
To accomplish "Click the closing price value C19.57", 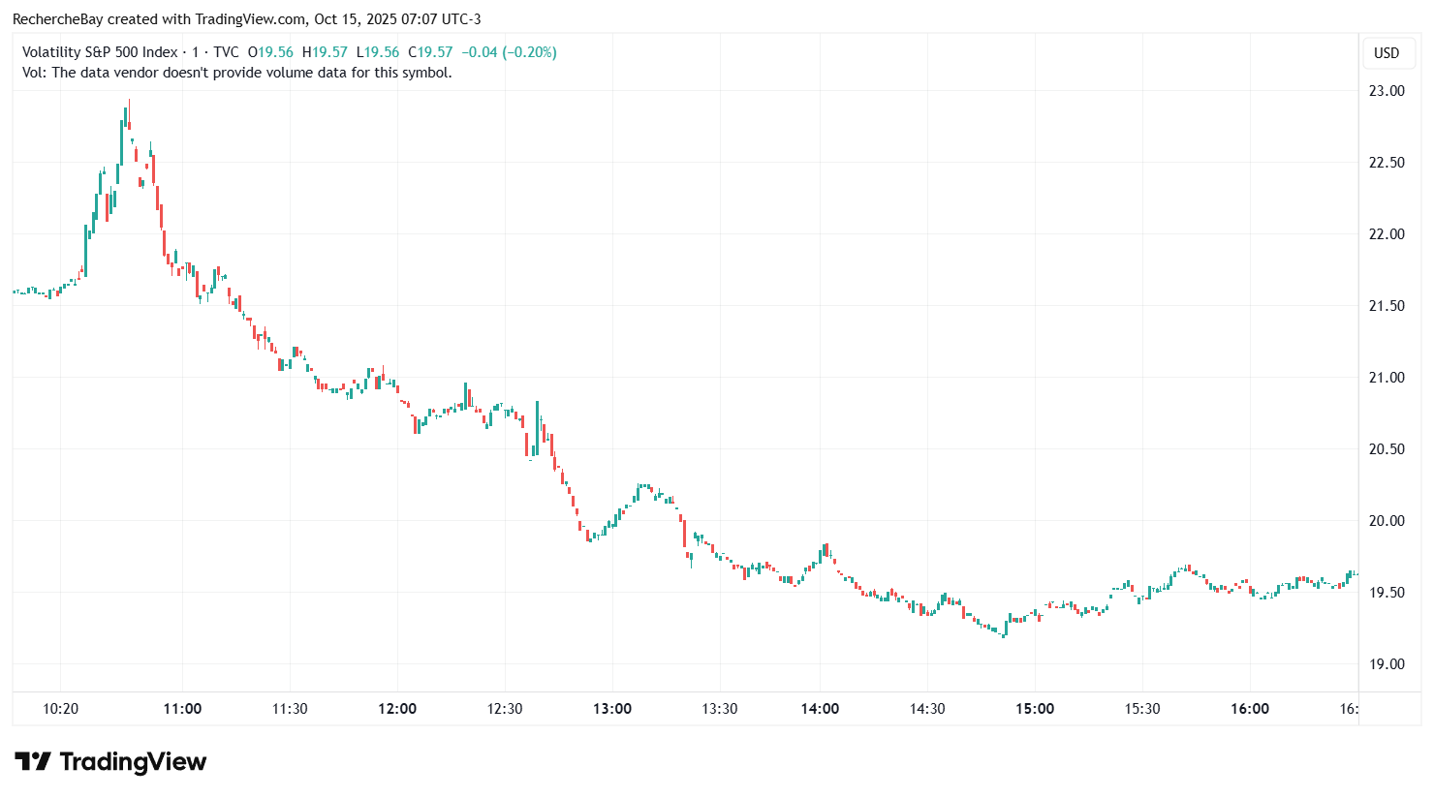I will click(x=430, y=52).
